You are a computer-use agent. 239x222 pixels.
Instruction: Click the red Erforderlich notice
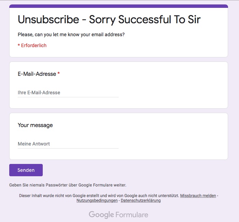32,45
